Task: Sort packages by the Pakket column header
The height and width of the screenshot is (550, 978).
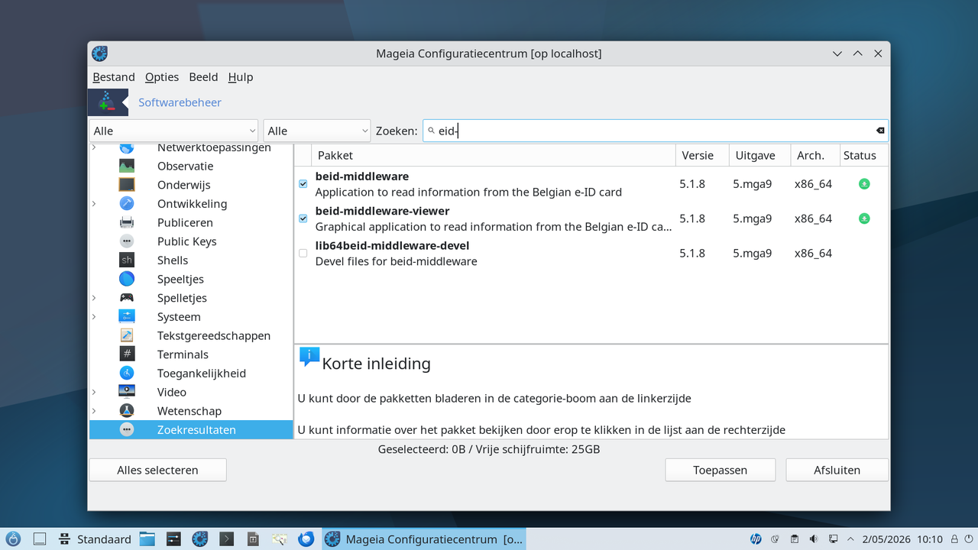Action: (494, 155)
